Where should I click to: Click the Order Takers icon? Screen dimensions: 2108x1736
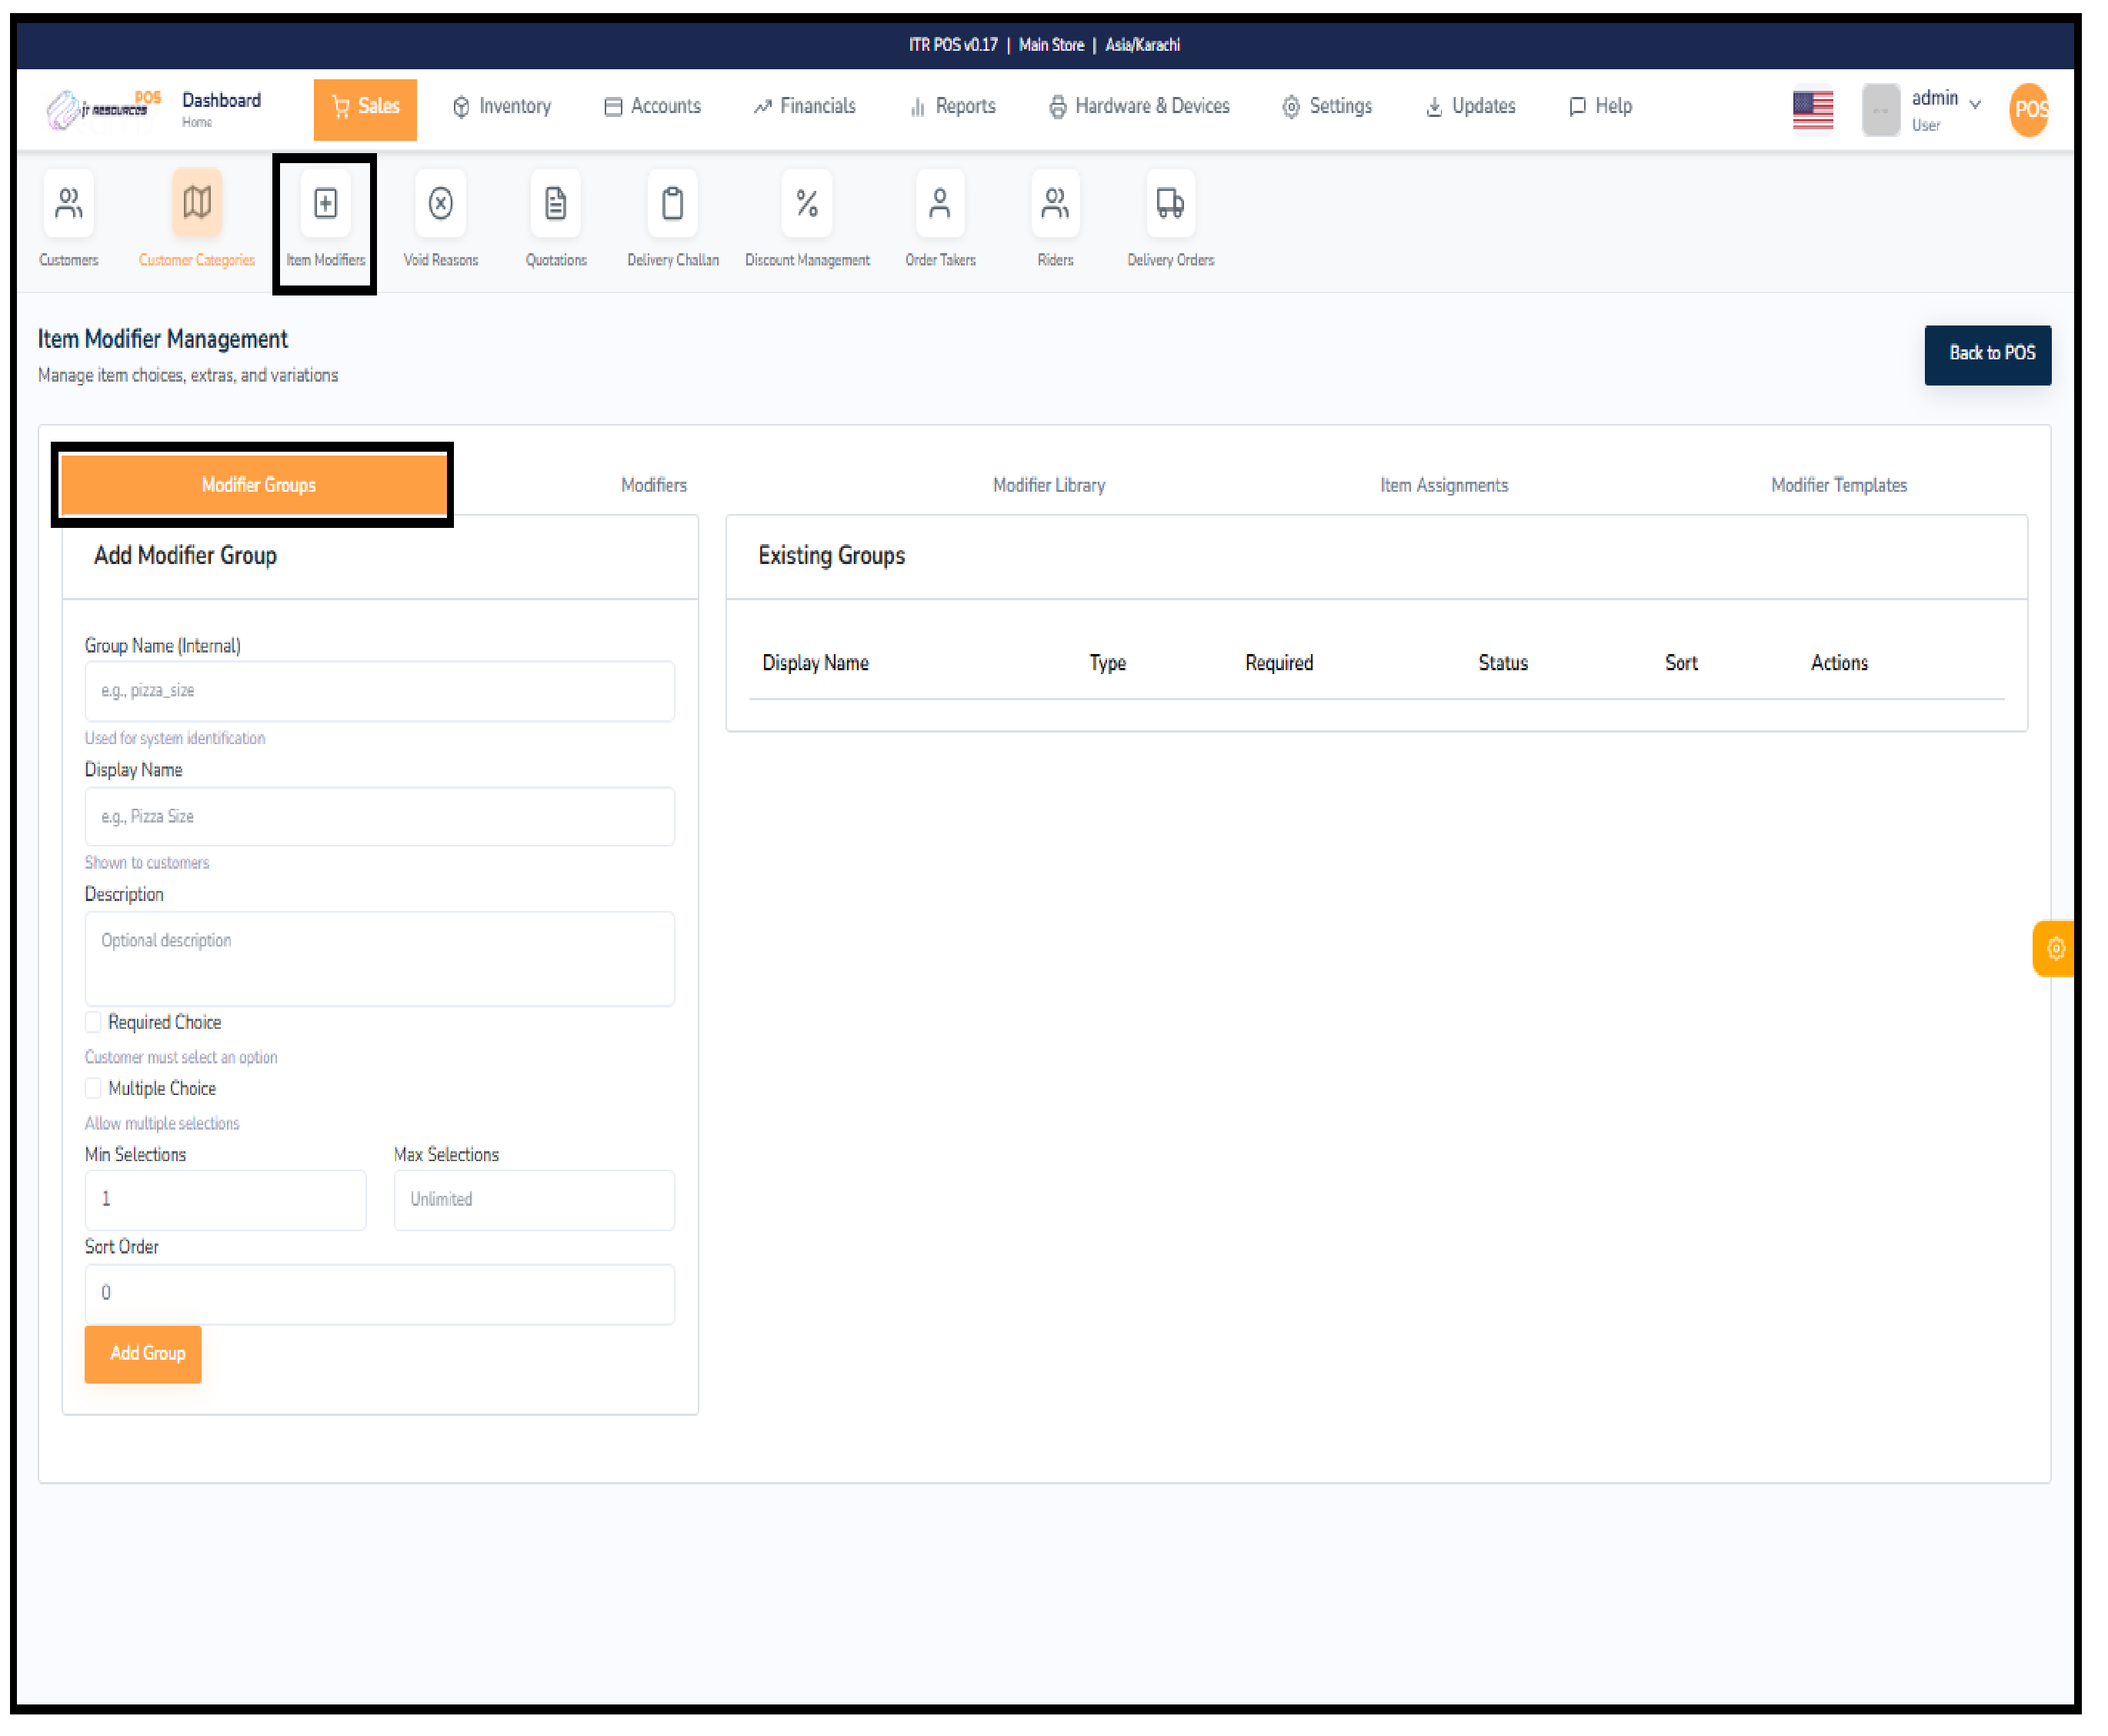click(x=939, y=204)
